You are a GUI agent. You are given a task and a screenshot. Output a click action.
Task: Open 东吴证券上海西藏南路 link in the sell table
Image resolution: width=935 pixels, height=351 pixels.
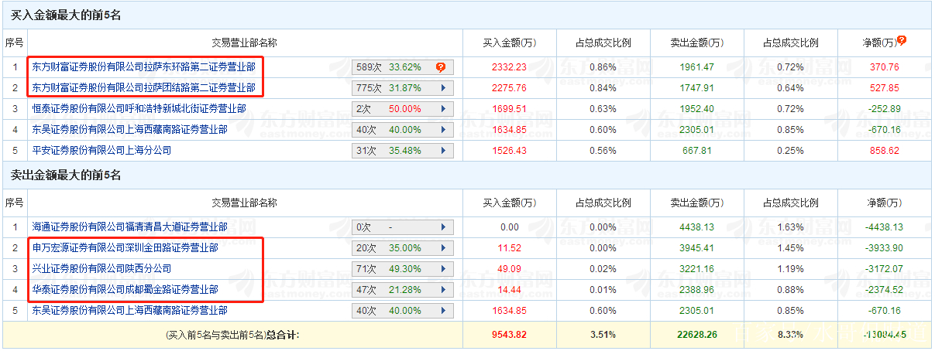click(129, 310)
